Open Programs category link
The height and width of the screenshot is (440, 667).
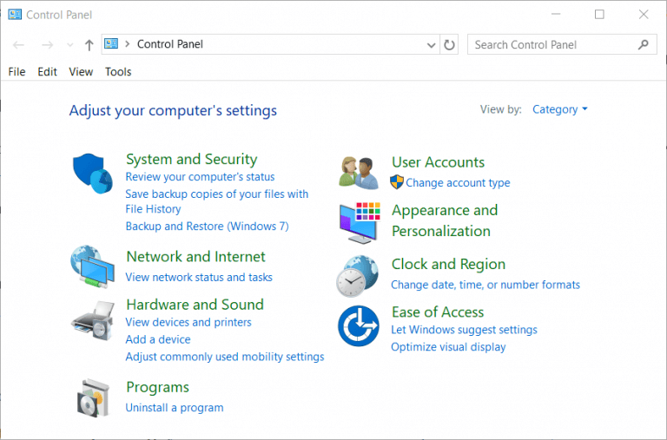[157, 387]
